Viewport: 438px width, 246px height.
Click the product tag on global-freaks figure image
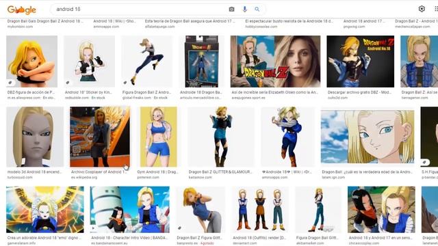pos(125,83)
